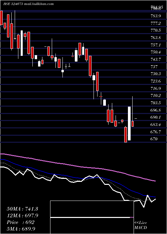This screenshot has height=234, width=167.
Task: Select the 763.8 price axis label
Action: point(156,37)
